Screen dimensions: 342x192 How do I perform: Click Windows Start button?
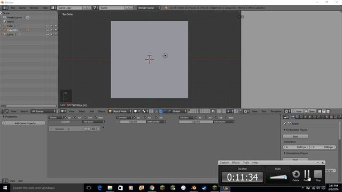point(5,188)
